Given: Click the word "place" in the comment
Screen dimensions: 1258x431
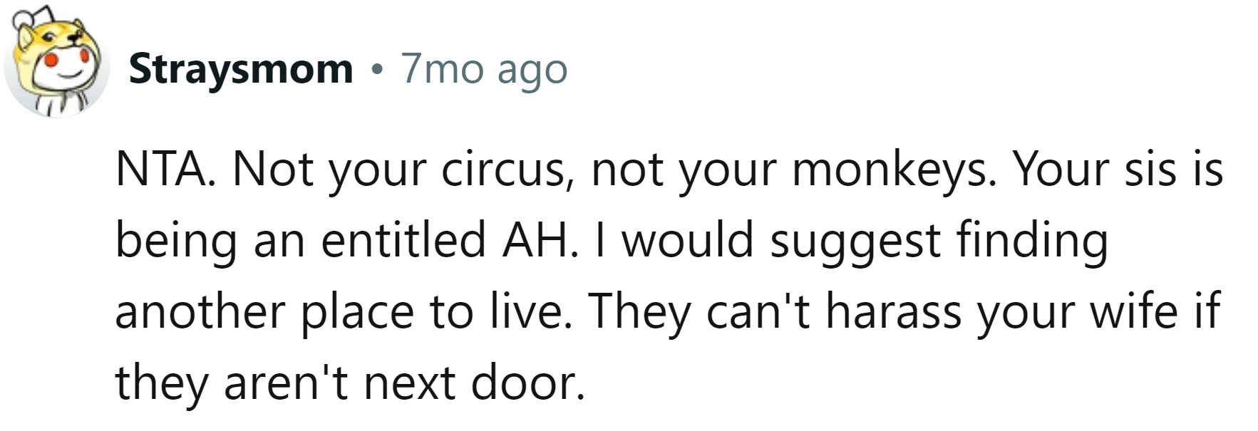Looking at the screenshot, I should click(357, 311).
